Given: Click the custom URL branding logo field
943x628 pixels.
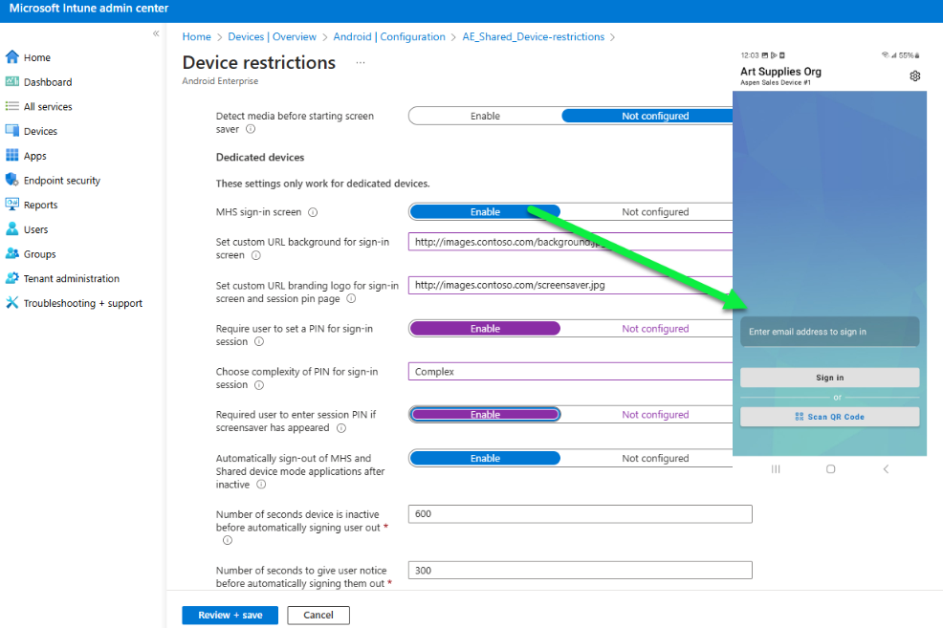Looking at the screenshot, I should [x=570, y=285].
